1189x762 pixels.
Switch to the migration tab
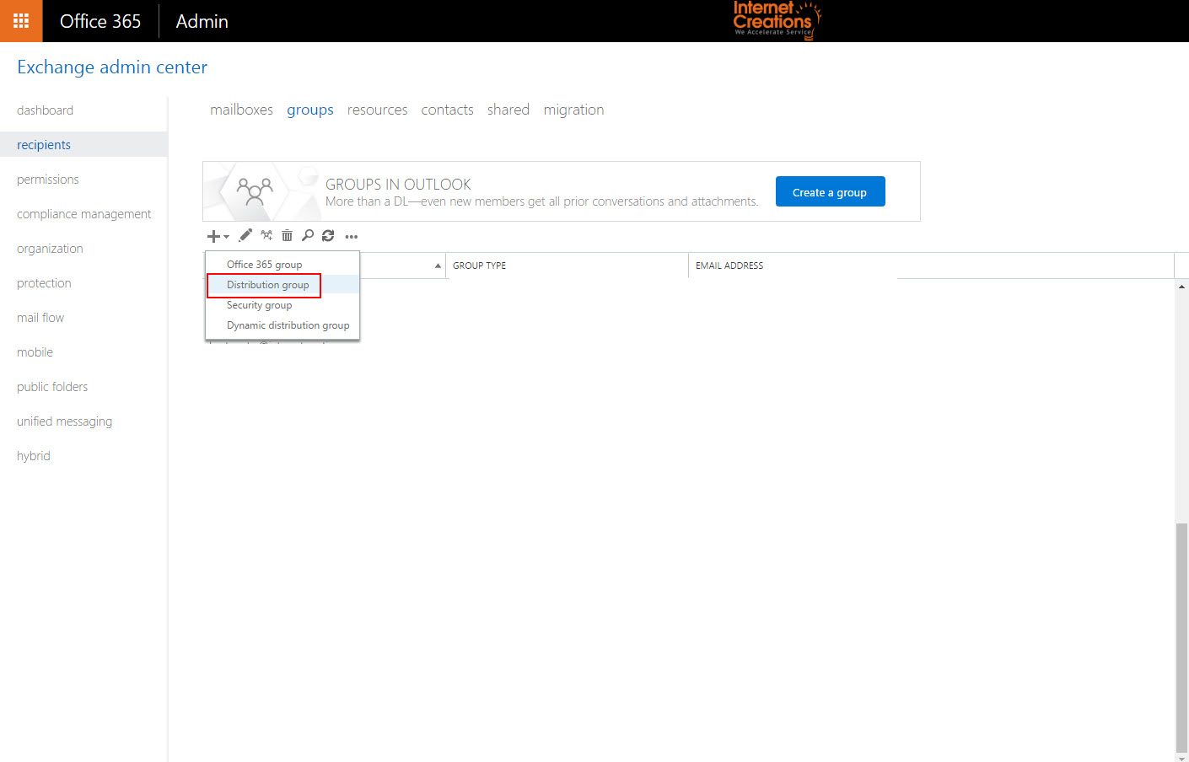573,110
